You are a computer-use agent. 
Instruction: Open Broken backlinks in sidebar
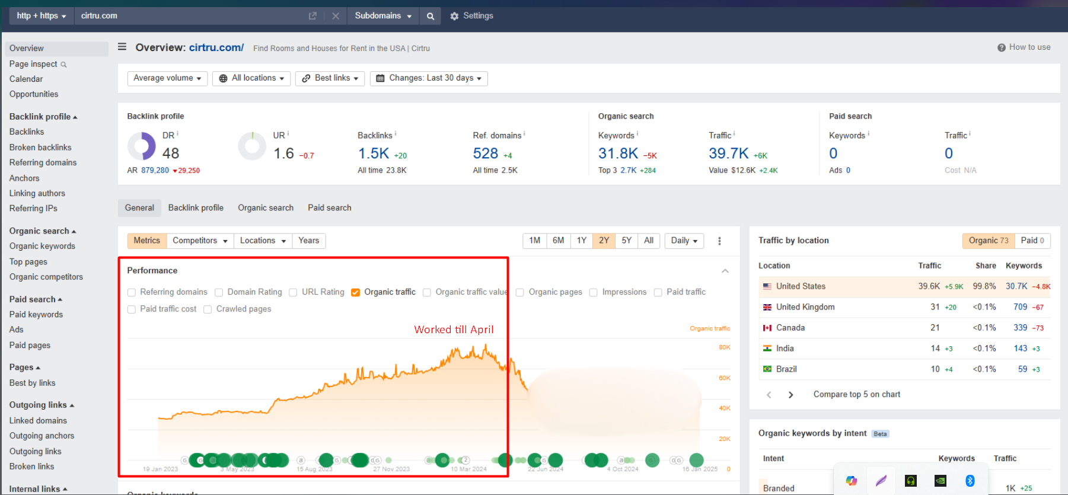[40, 148]
